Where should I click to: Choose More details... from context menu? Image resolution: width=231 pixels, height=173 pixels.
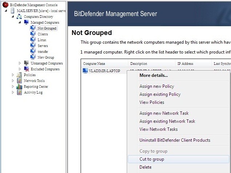click(x=178, y=75)
